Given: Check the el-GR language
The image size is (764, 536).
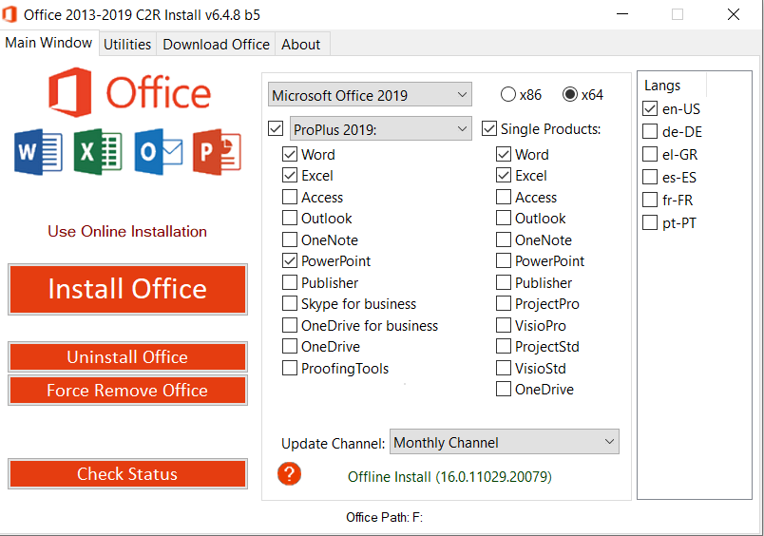Looking at the screenshot, I should (x=650, y=155).
